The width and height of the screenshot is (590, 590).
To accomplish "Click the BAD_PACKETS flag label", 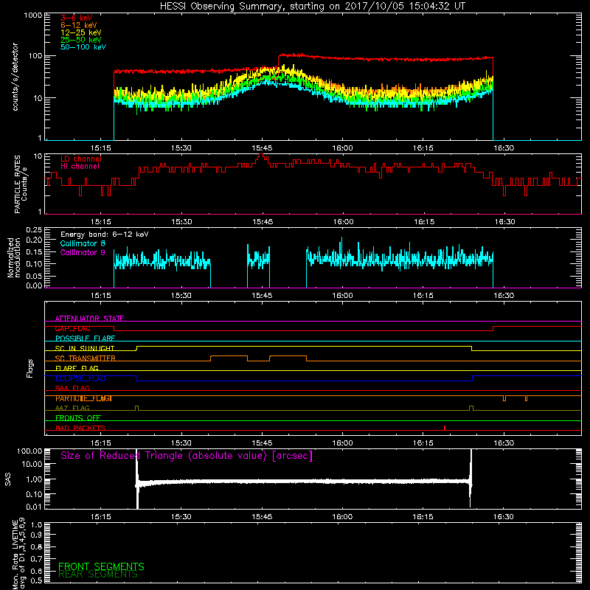I will coord(80,428).
